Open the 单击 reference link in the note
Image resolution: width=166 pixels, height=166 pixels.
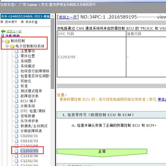click(162, 99)
